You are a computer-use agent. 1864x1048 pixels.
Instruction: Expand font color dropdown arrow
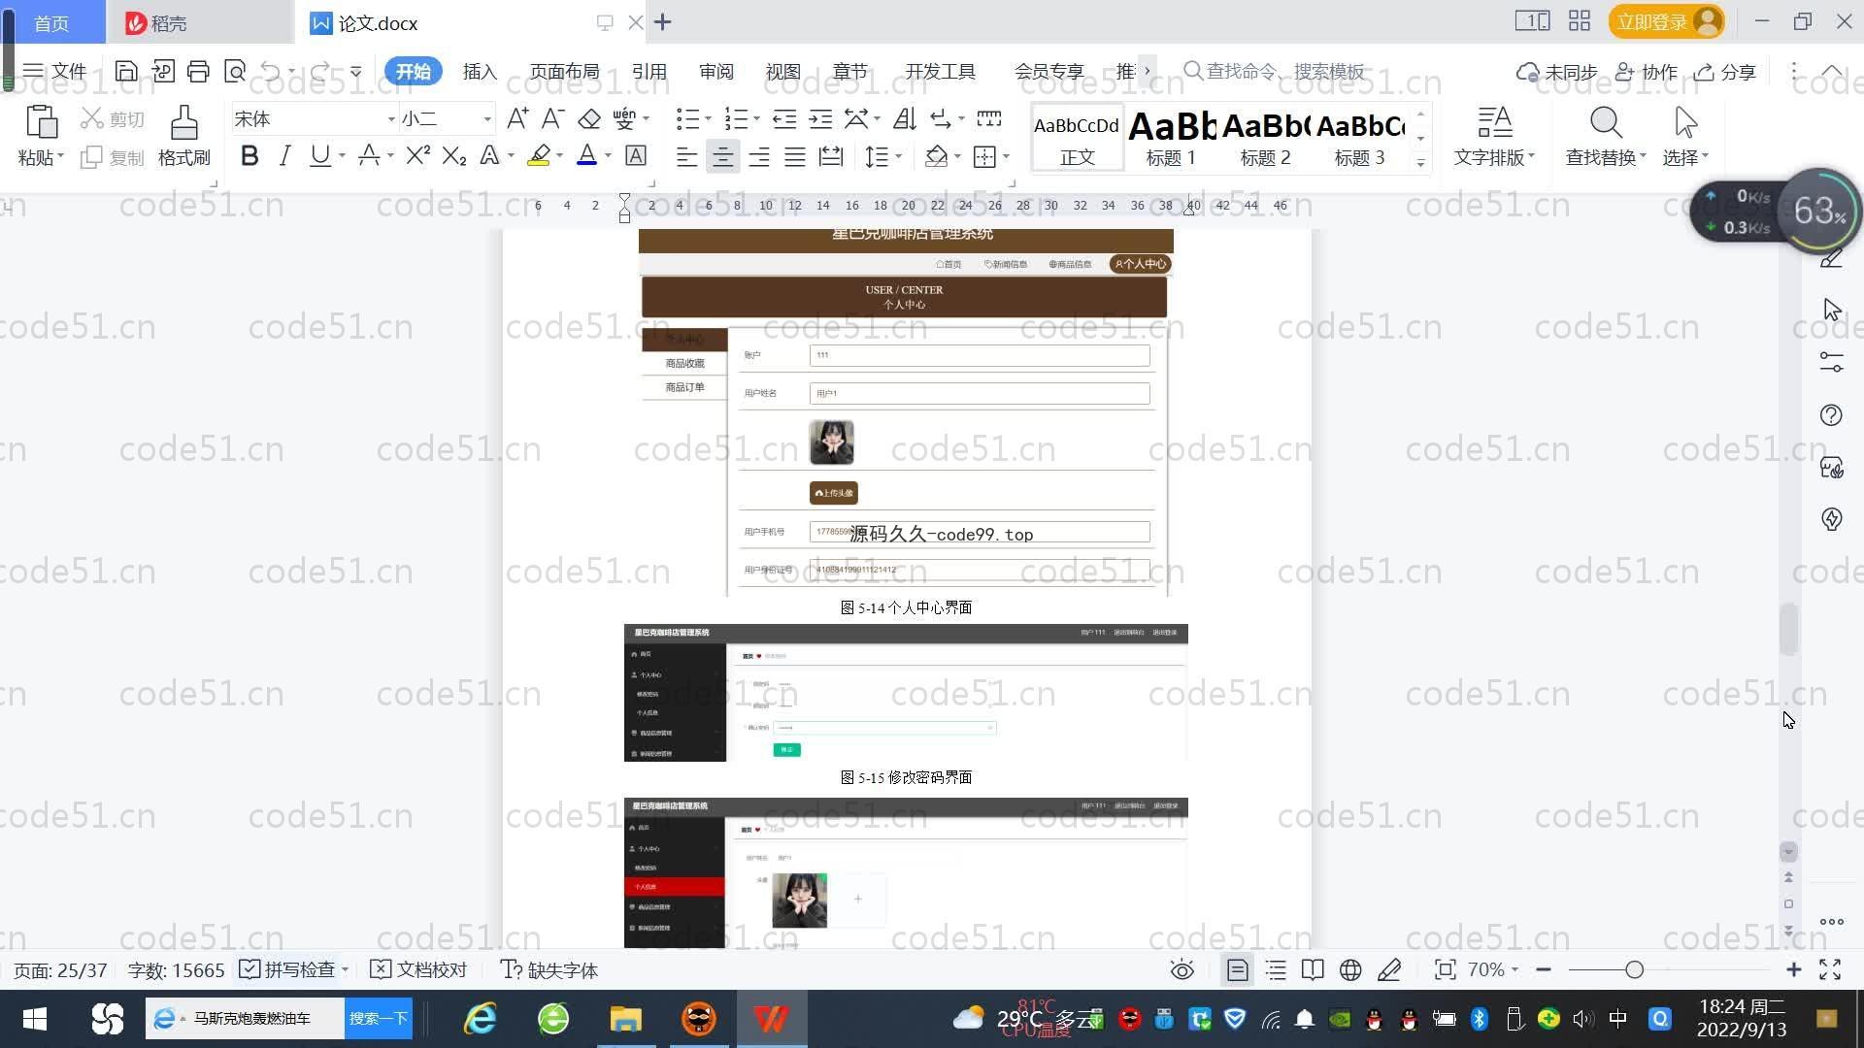pyautogui.click(x=609, y=156)
